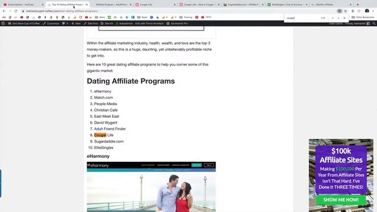Screen dimensions: 377x212
Task: Switch to the Subscriptions - YouTube tab
Action: [x=23, y=5]
